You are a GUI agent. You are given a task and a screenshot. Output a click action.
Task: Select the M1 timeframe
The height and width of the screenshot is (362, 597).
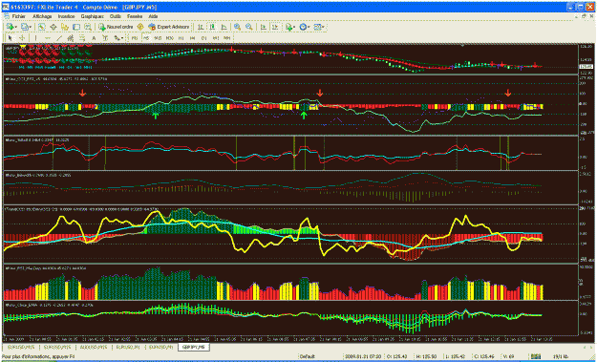[134, 38]
